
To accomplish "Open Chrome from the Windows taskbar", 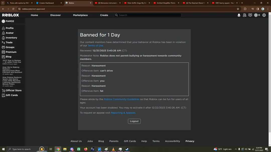I will [x=58, y=149].
